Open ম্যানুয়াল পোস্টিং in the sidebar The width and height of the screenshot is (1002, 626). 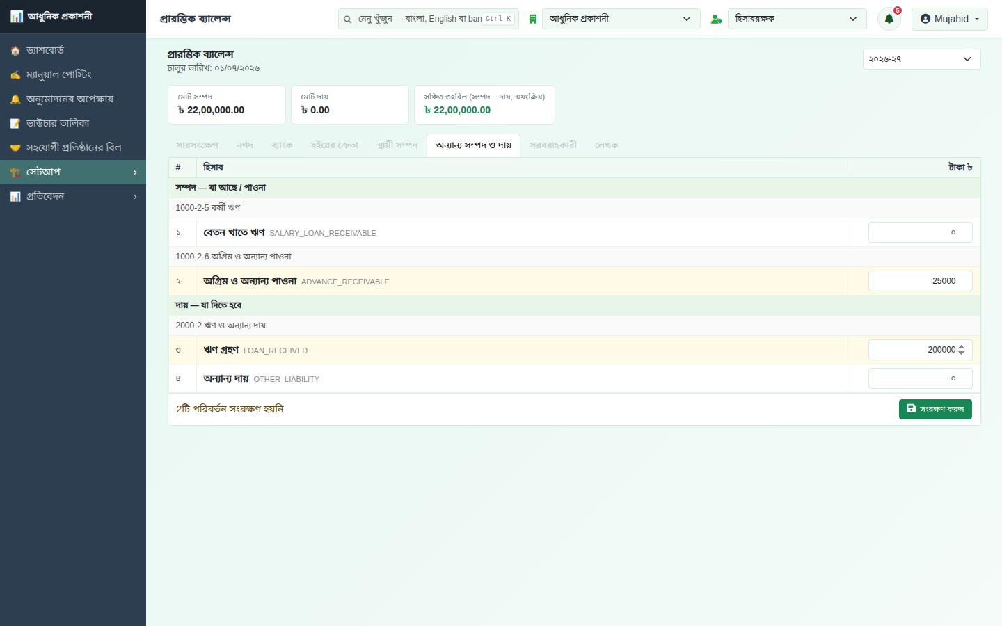[73, 74]
